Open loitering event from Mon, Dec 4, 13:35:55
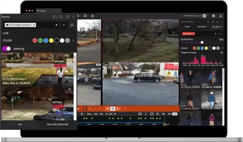This screenshot has height=142, width=243. (x=37, y=70)
